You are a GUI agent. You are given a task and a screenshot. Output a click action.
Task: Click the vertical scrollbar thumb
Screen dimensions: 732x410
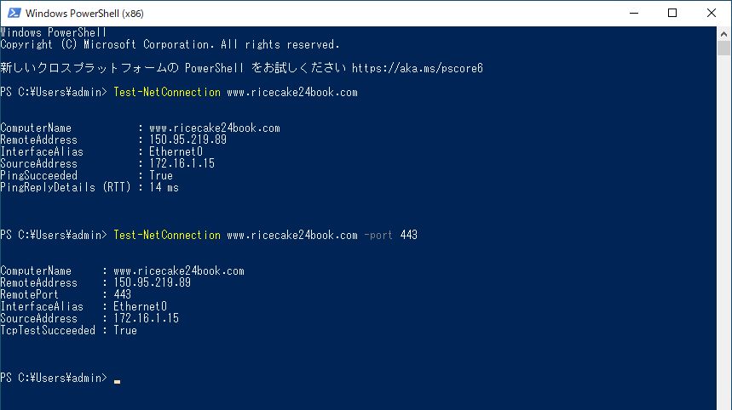point(723,48)
